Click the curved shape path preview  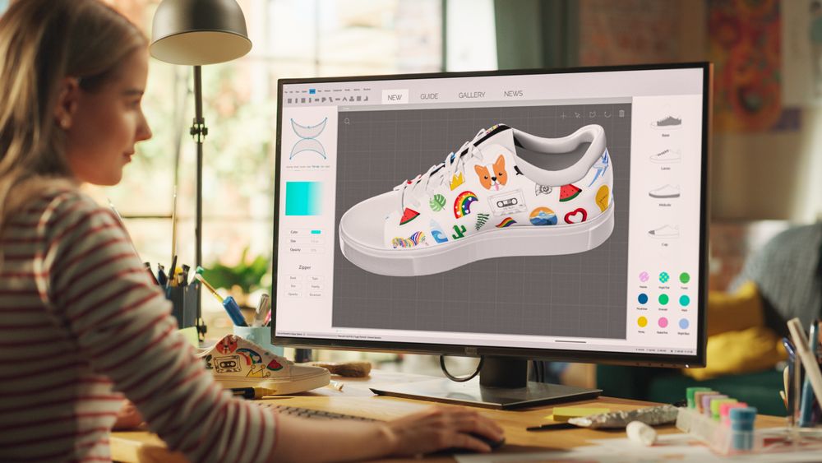pos(309,138)
